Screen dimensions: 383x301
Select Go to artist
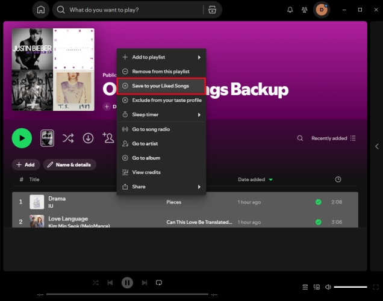coord(161,144)
